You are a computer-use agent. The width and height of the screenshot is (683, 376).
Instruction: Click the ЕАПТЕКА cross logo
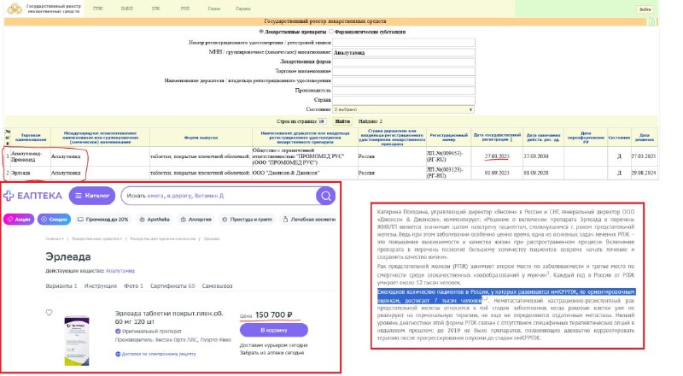click(9, 196)
